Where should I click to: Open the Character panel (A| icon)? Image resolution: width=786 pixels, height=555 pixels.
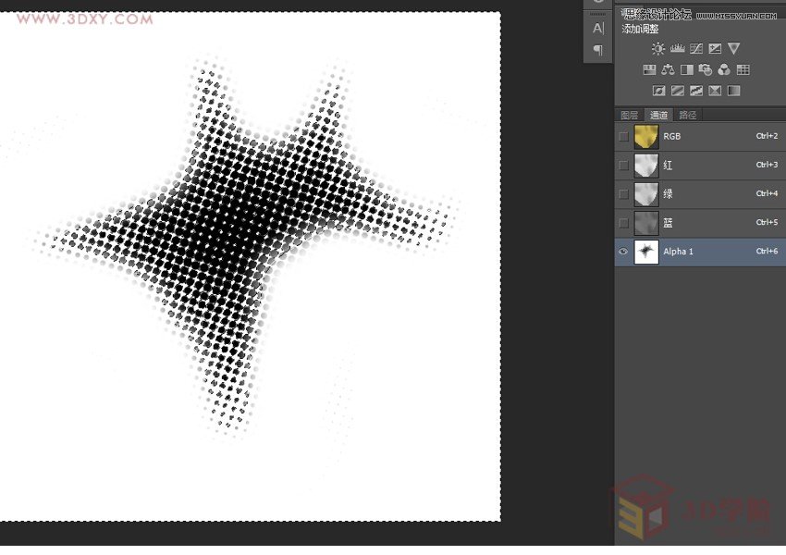click(598, 28)
